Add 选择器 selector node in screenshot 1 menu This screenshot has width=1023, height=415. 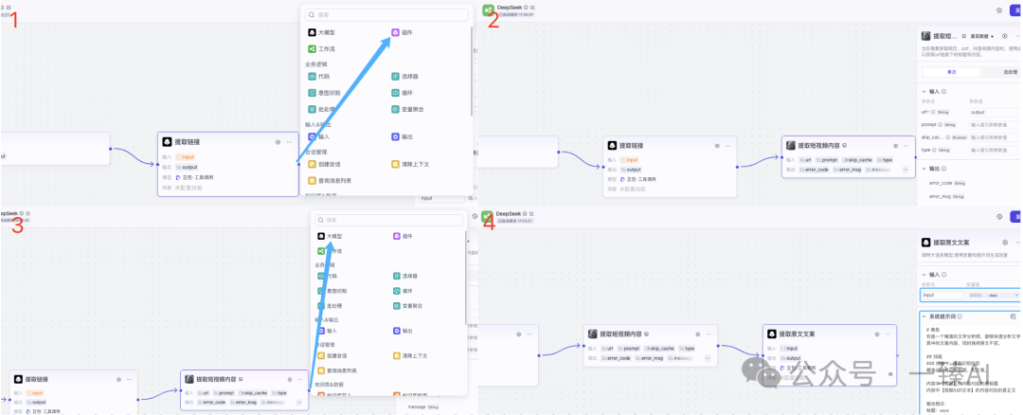tap(404, 77)
